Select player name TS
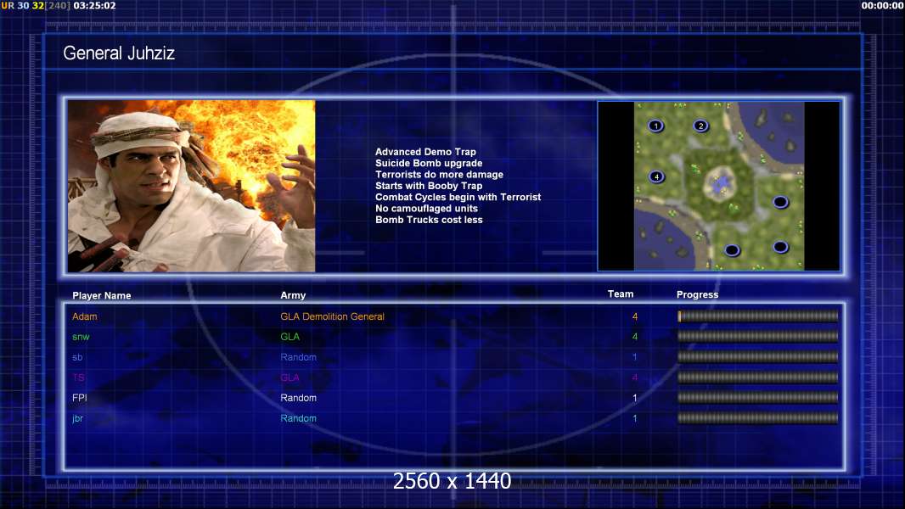This screenshot has height=509, width=905. [78, 378]
